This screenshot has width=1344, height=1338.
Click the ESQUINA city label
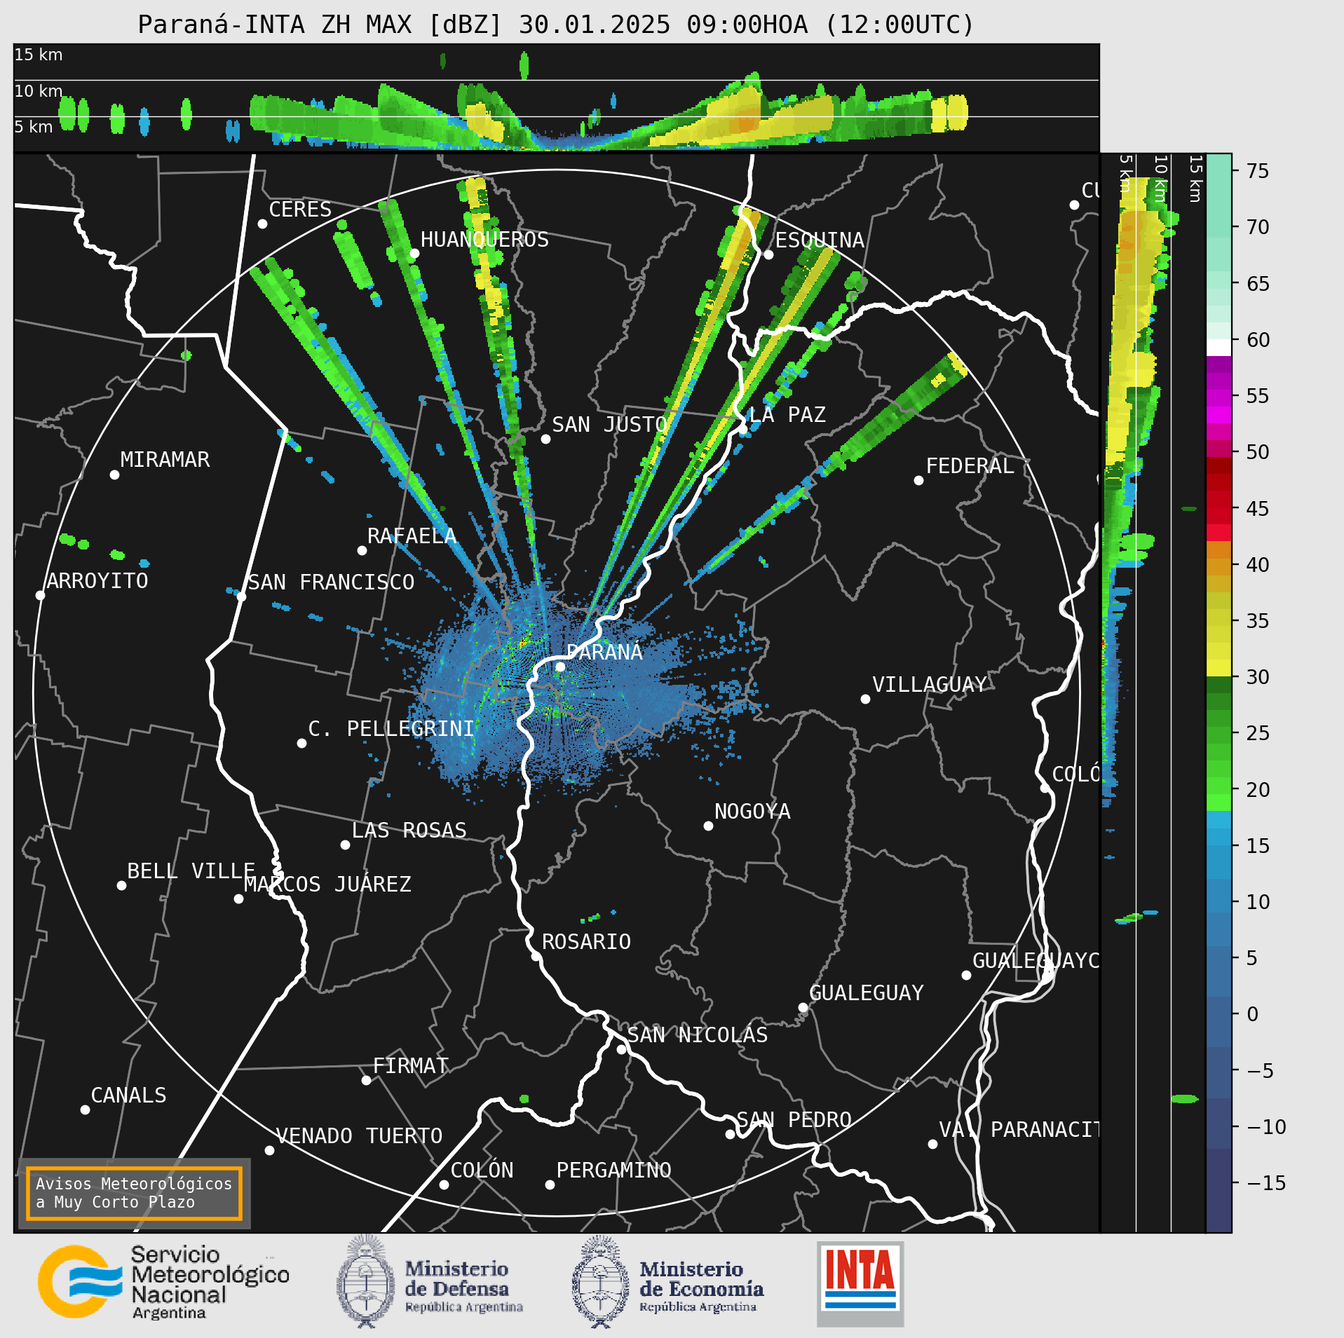pyautogui.click(x=820, y=240)
